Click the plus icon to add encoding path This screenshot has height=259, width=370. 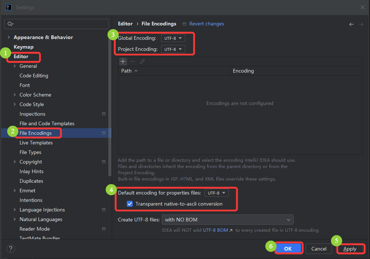tap(123, 62)
